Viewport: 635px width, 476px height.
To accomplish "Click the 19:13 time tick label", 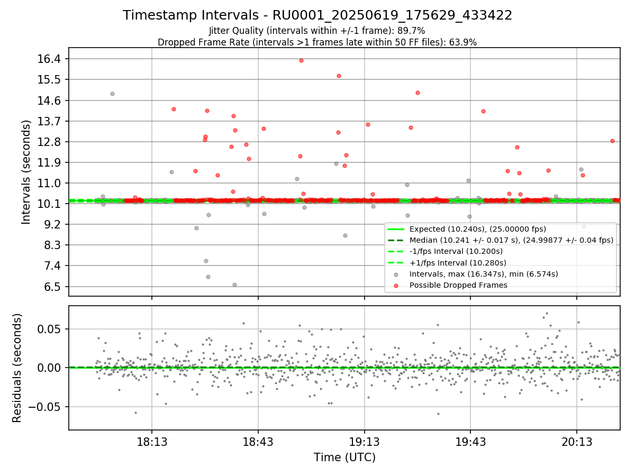I will [365, 441].
